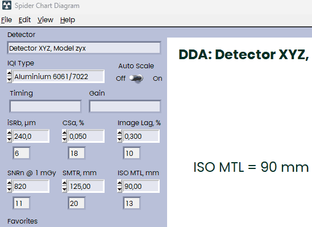
Task: Click the SNRn score box showing 11
Action: click(x=22, y=203)
